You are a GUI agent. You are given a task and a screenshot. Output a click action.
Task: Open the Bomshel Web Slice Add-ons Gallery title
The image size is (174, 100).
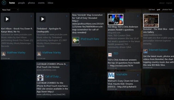(158, 31)
